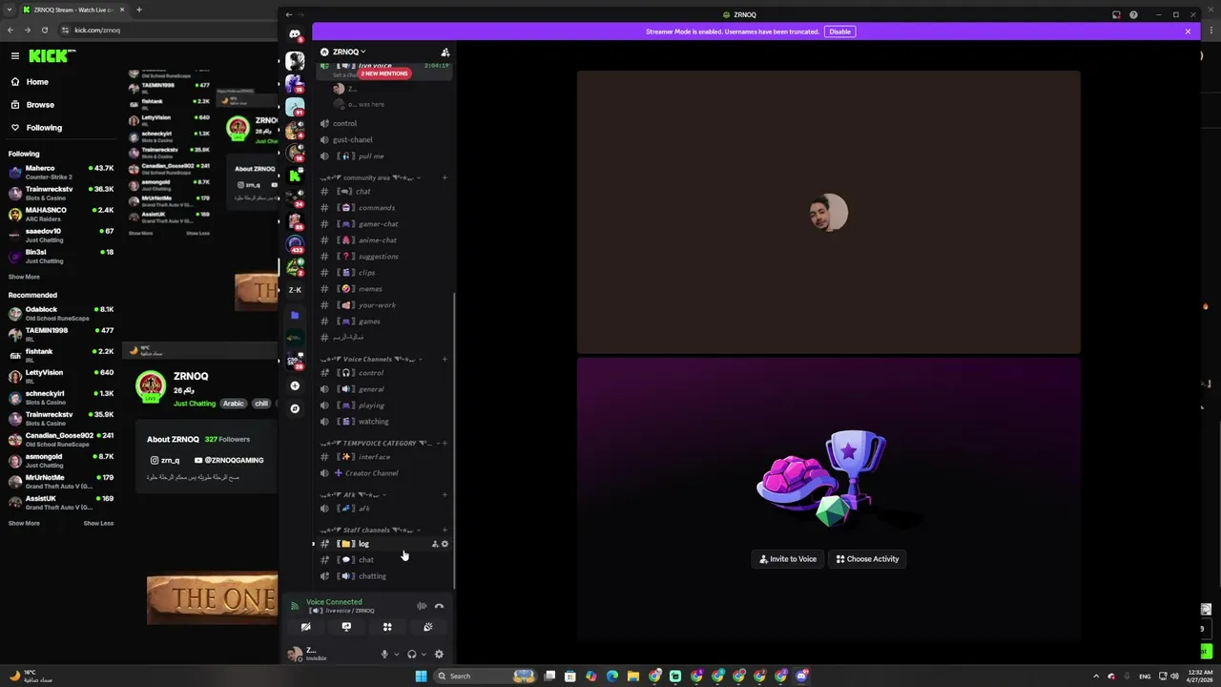The width and height of the screenshot is (1221, 687).
Task: Open Activities grid icon in voice panel
Action: [387, 627]
